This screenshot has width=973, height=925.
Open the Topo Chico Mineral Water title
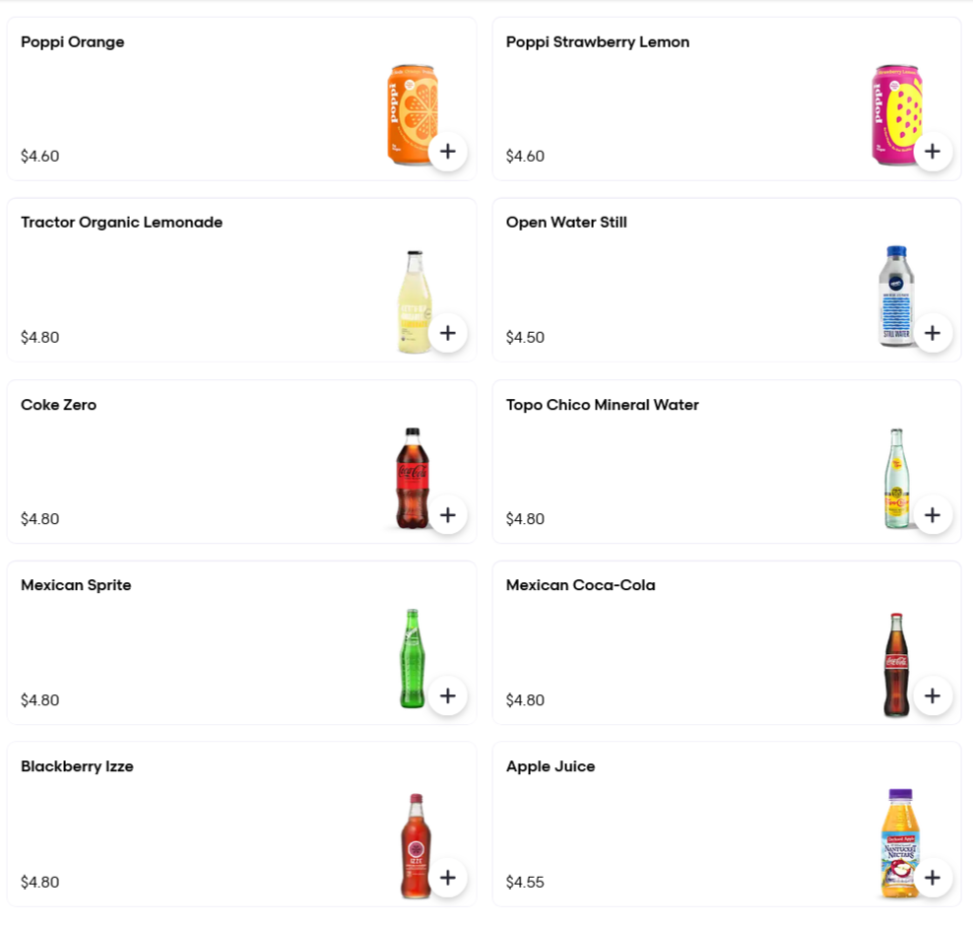602,405
